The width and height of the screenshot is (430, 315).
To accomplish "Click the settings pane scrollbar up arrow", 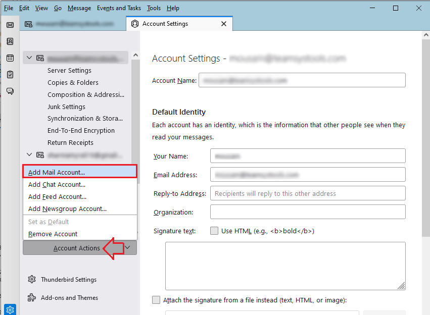I will [x=426, y=35].
